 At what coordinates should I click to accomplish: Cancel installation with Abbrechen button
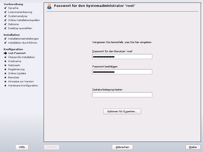122,147
